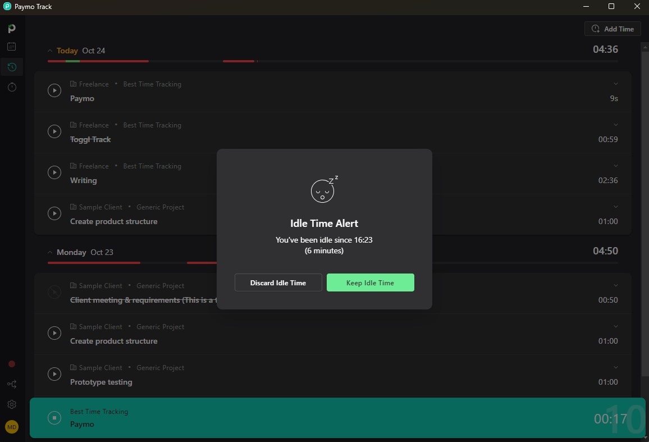This screenshot has height=442, width=649.
Task: Collapse the Today Oct 24 group
Action: [50, 51]
